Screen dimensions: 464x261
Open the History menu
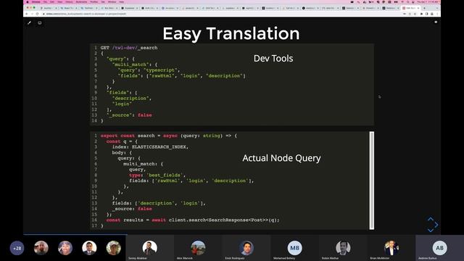[69, 1]
